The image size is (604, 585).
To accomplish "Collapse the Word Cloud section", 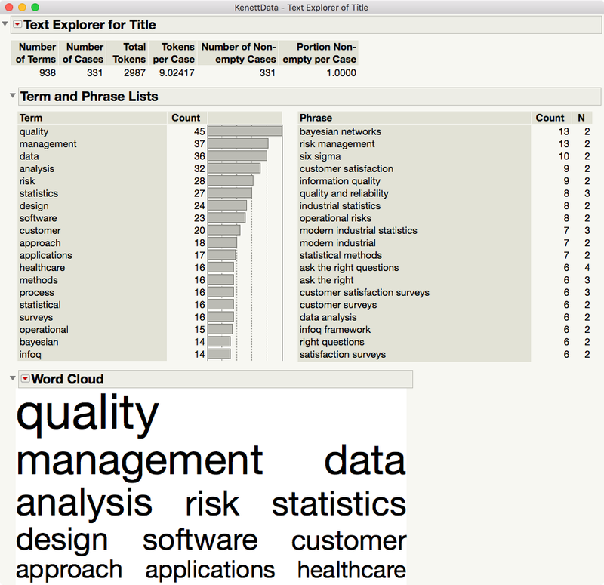I will click(x=12, y=379).
